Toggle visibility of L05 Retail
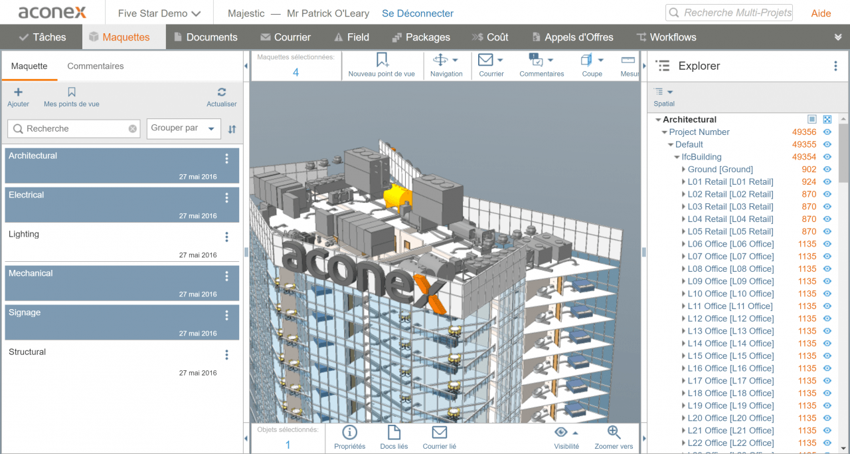Screen dimensions: 850x454 827,231
